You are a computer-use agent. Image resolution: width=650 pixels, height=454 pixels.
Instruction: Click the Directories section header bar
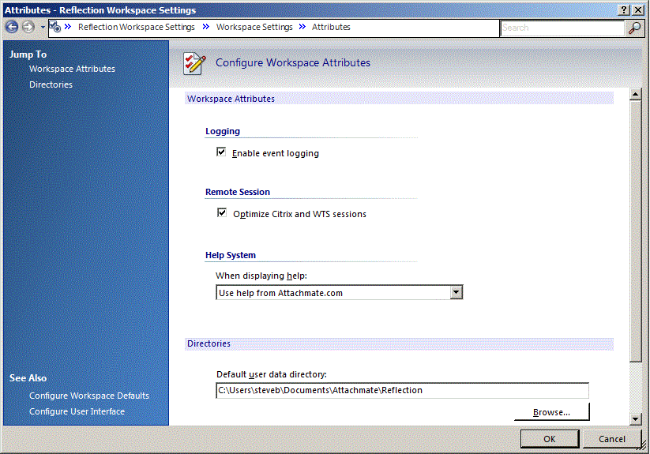tap(399, 343)
